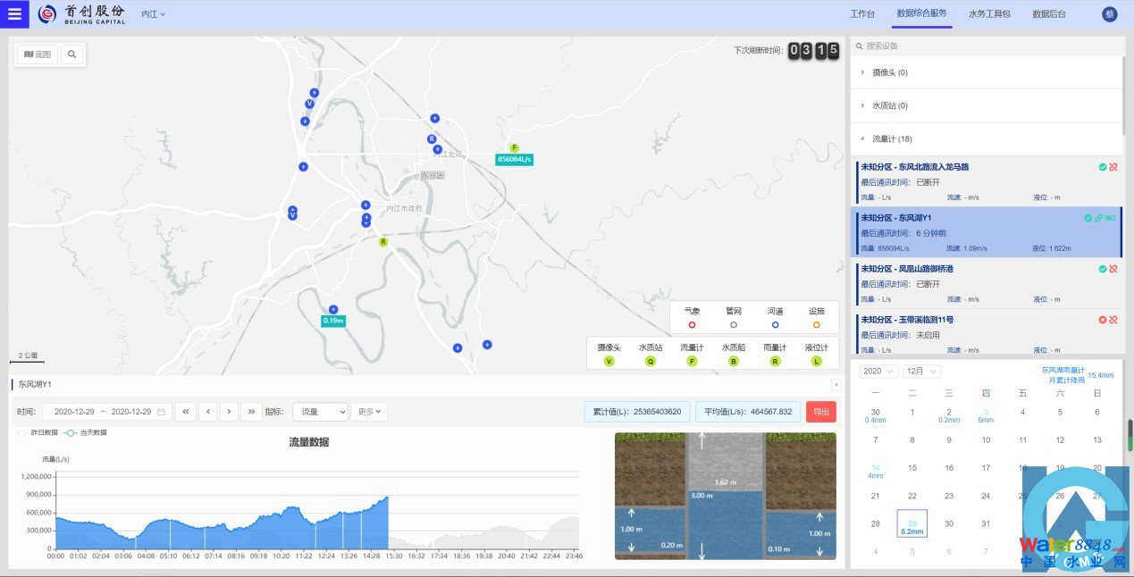Click the 856084L/s flow marker on map
The image size is (1134, 577).
click(x=514, y=159)
